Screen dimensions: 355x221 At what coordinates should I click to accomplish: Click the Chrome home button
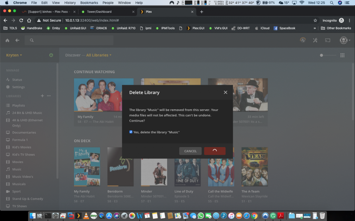(29, 20)
